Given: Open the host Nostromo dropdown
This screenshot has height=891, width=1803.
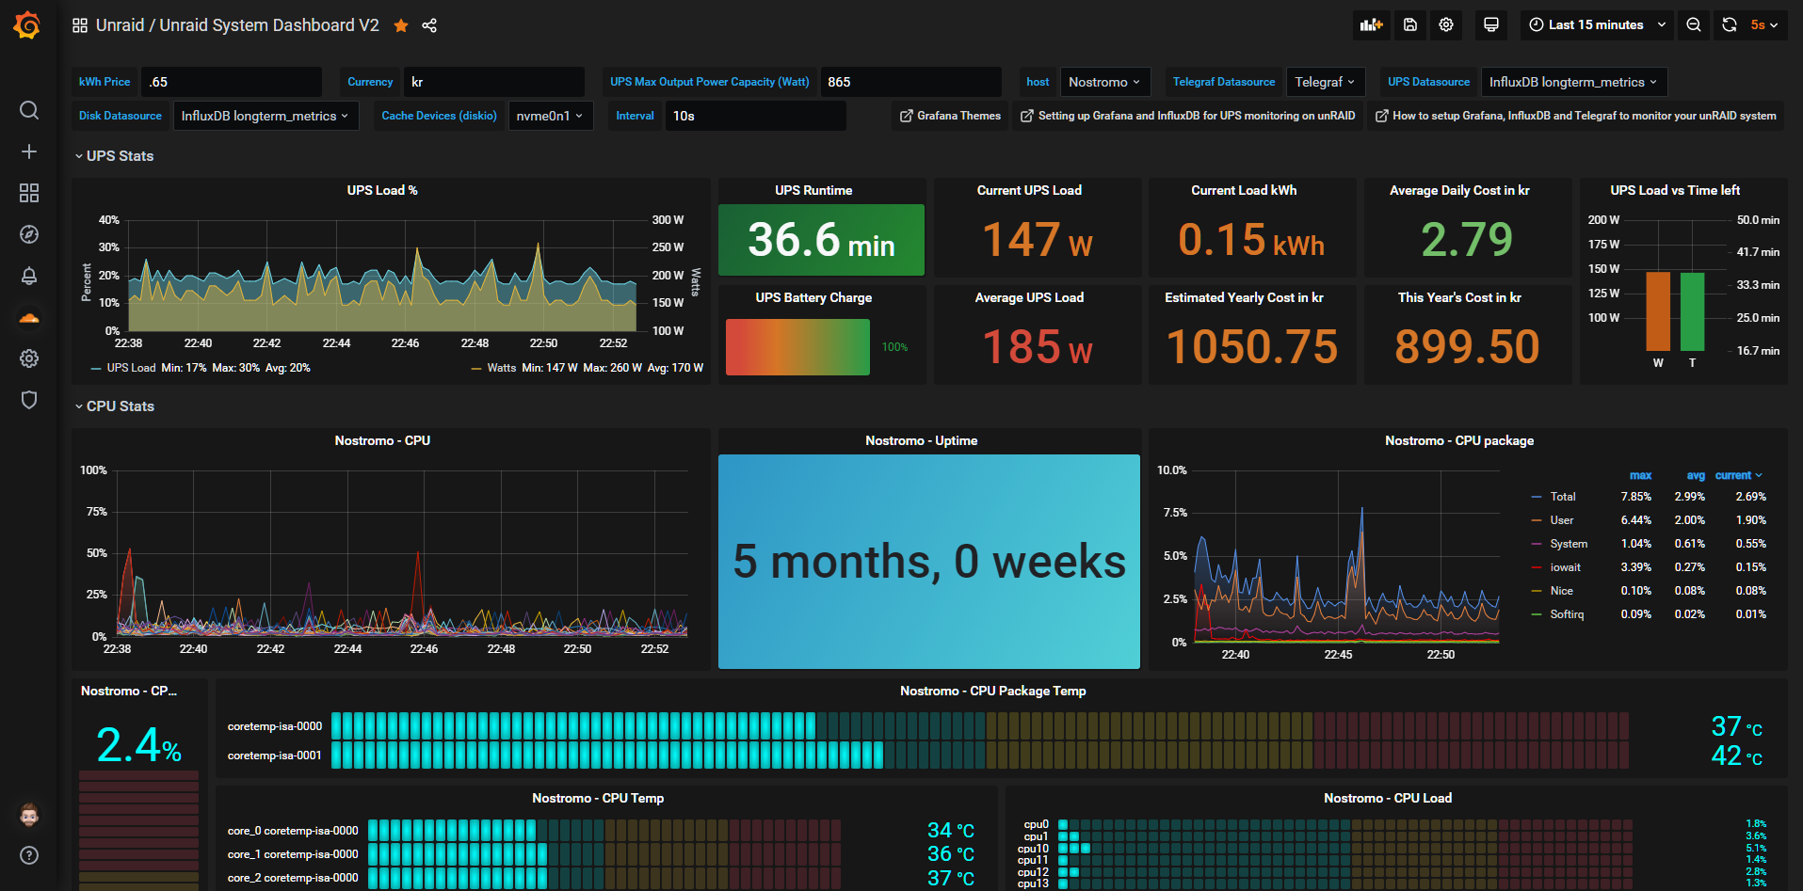Looking at the screenshot, I should point(1103,82).
